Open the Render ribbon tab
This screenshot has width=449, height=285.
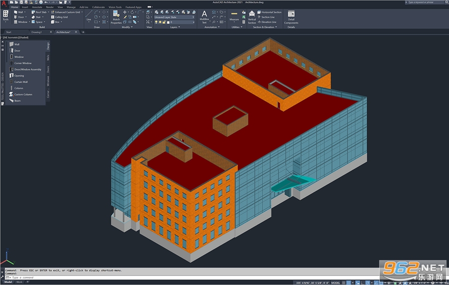(50, 7)
